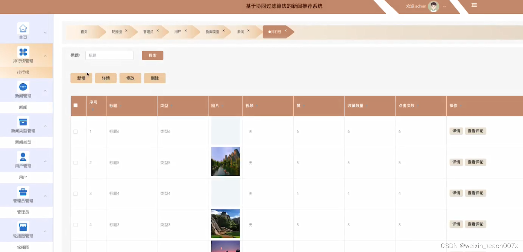Collapse the 管理员管理 sidebar chevron
The image size is (523, 252).
click(45, 196)
